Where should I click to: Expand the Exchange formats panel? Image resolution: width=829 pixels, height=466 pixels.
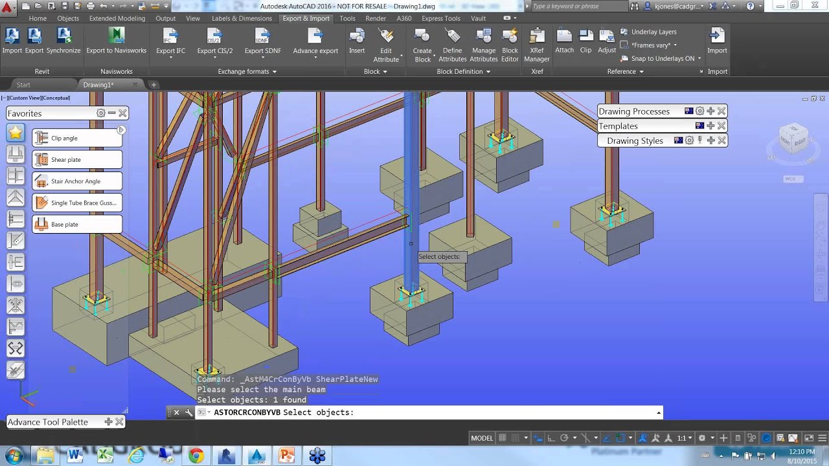(247, 71)
